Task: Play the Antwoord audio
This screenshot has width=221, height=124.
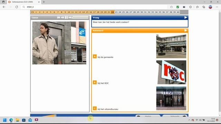Action: (x=186, y=30)
